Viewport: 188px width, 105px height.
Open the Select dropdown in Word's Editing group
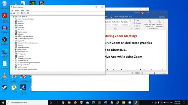[x=137, y=26]
